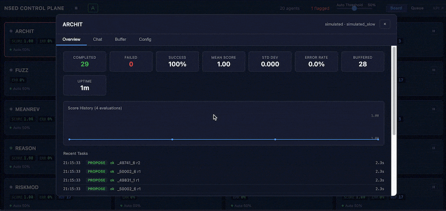This screenshot has width=446, height=211.
Task: Click the '1 flagged' indicator
Action: click(x=320, y=8)
